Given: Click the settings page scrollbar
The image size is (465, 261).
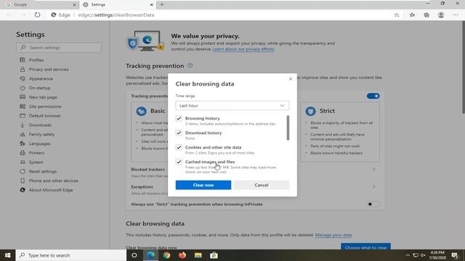Looking at the screenshot, I should 464,67.
